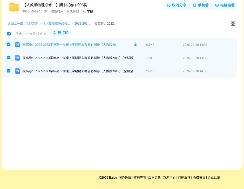The height and width of the screenshot is (189, 244).
Task: Uncheck the 739KB file checkbox
Action: (x=9, y=71)
